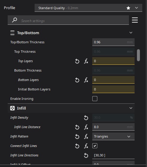This screenshot has height=167, width=147.
Task: Enable the Ironing checkbox
Action: point(95,99)
